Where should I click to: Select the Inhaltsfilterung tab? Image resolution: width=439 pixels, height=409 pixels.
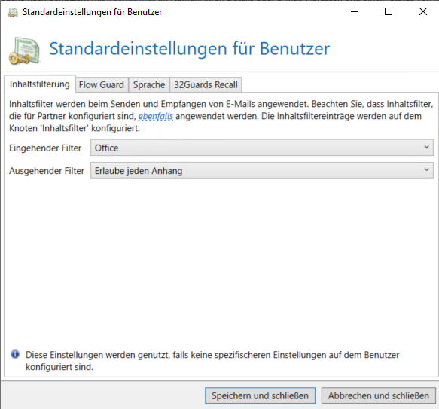pos(40,84)
